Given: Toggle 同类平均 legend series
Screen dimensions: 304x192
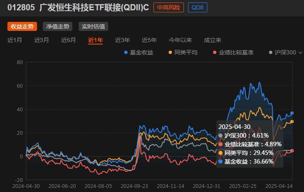Looking at the screenshot, I should (183, 52).
